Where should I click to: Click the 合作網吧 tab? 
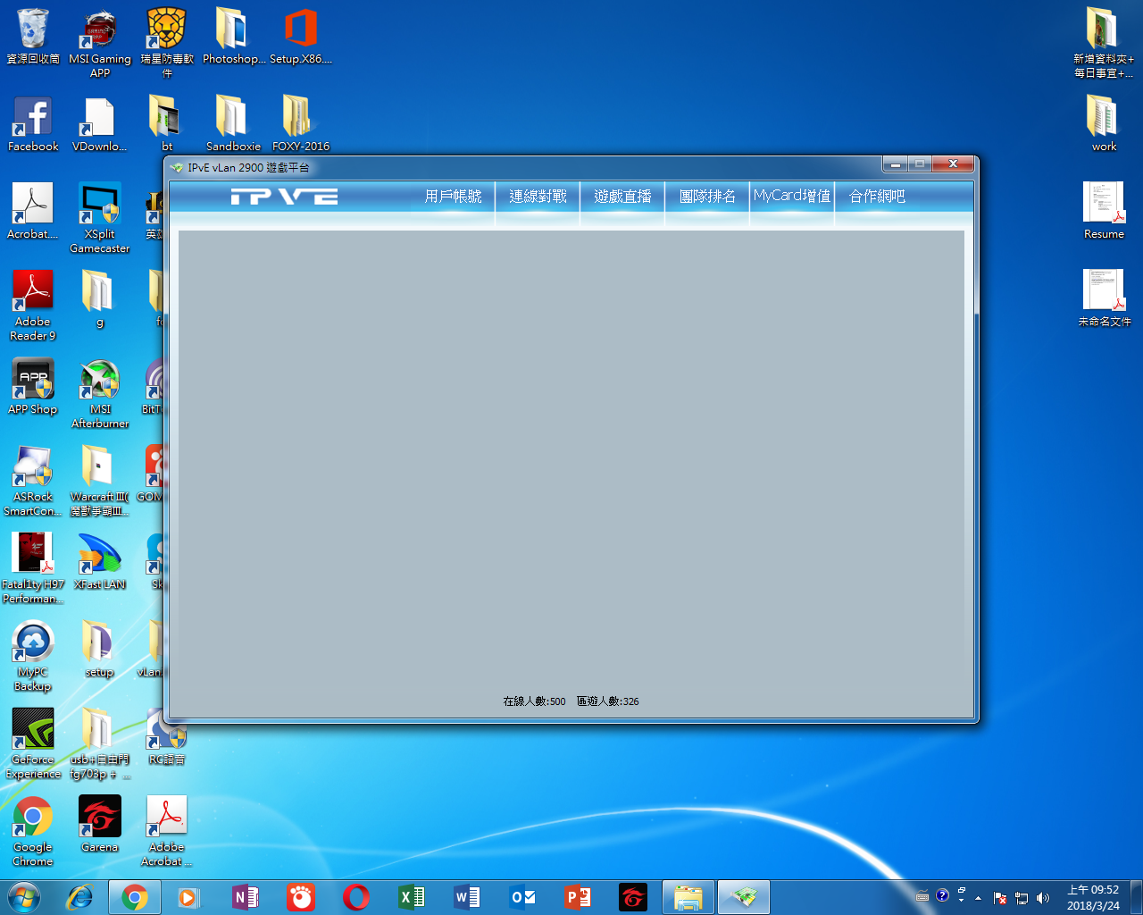(877, 196)
